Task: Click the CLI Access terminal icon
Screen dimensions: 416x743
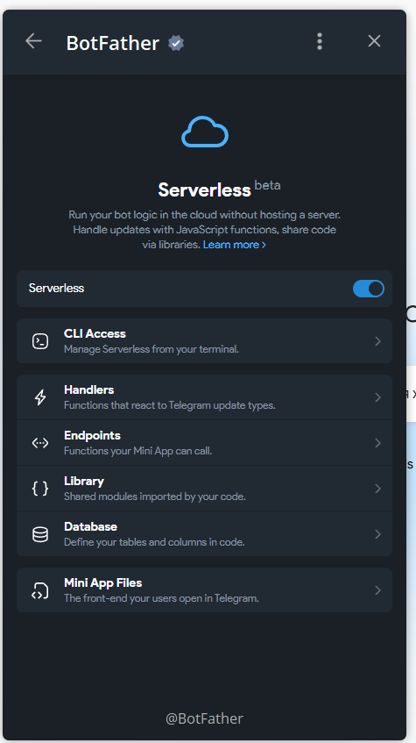Action: pyautogui.click(x=40, y=341)
